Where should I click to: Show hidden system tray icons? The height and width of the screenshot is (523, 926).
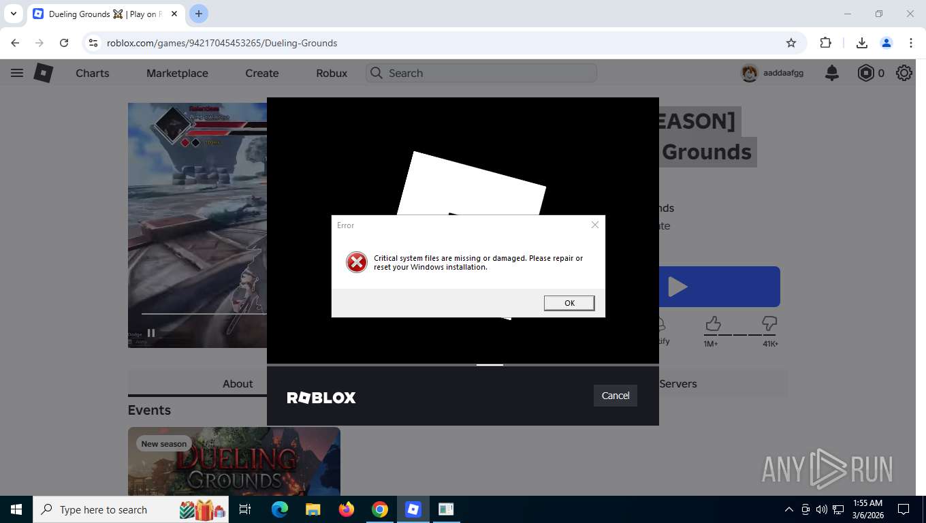point(789,509)
